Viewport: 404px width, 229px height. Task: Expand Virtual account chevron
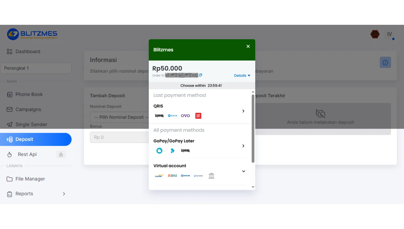tap(244, 171)
